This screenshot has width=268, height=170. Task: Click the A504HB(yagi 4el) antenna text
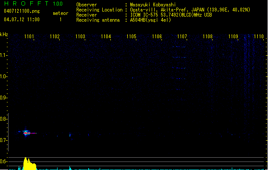point(150,20)
